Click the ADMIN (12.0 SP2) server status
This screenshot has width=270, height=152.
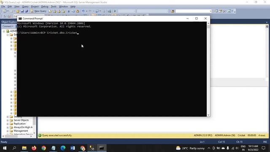pos(203,136)
